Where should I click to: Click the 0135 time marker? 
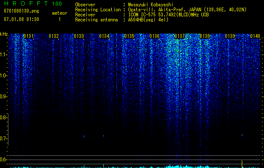coord(129,36)
